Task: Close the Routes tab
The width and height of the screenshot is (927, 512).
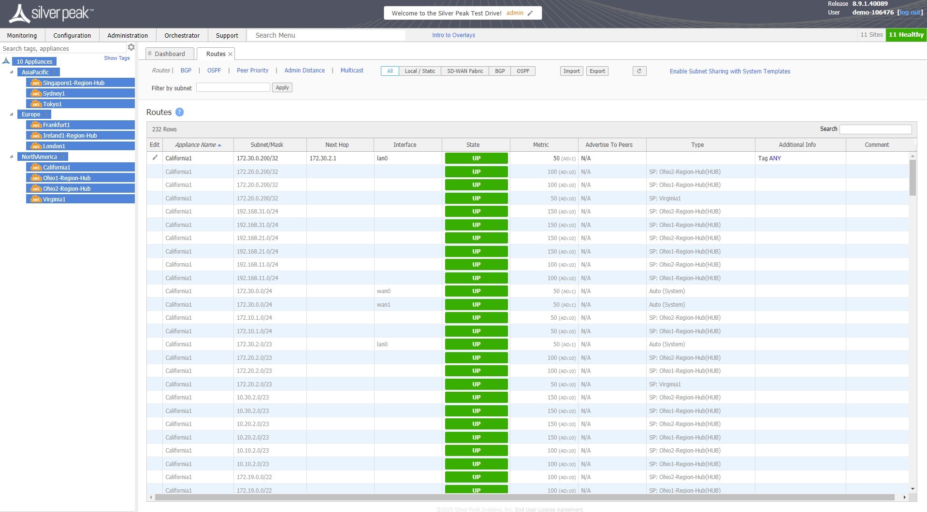Action: pyautogui.click(x=231, y=54)
